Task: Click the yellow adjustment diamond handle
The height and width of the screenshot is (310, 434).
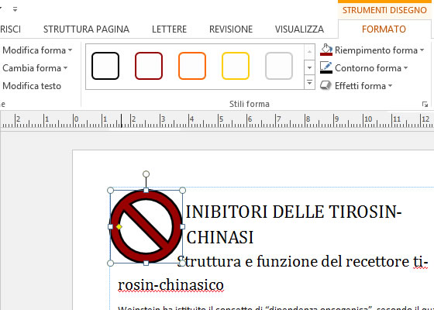Action: (x=119, y=226)
